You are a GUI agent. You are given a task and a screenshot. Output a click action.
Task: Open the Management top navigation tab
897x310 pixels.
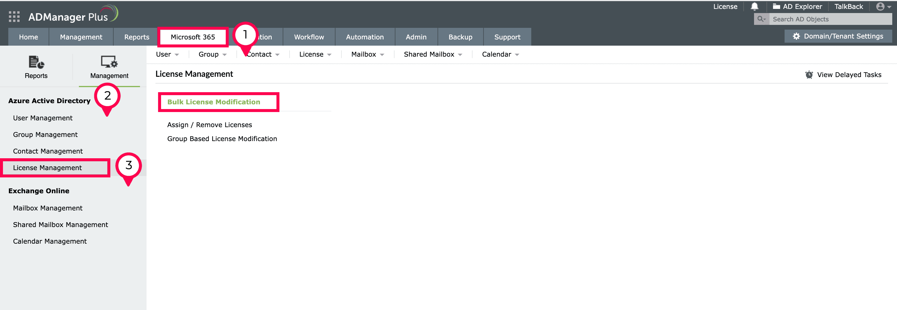pyautogui.click(x=81, y=37)
